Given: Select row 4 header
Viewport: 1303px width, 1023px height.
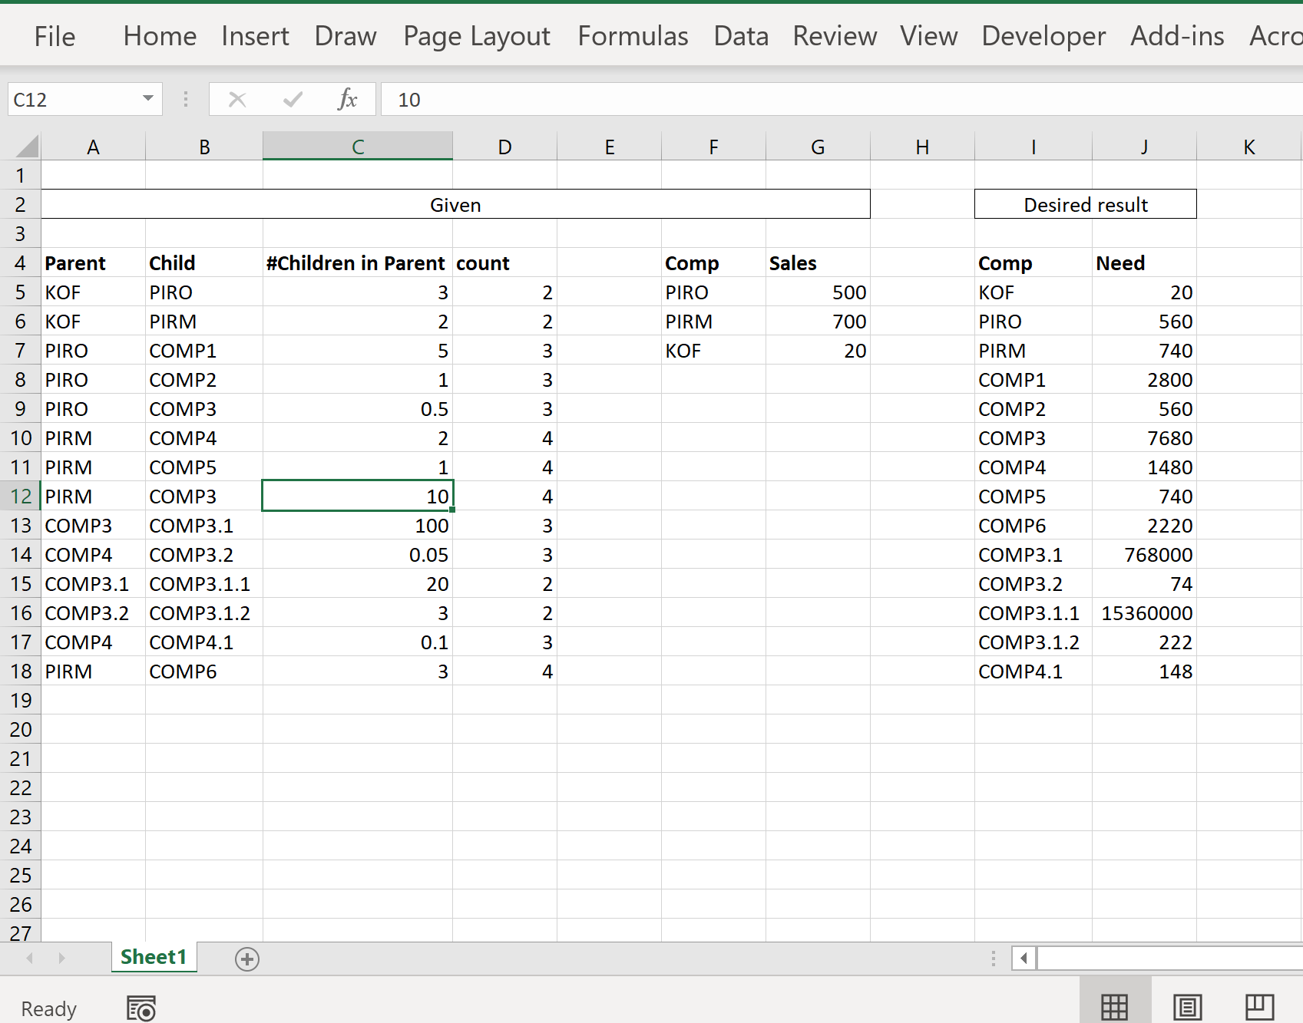Looking at the screenshot, I should click(21, 263).
